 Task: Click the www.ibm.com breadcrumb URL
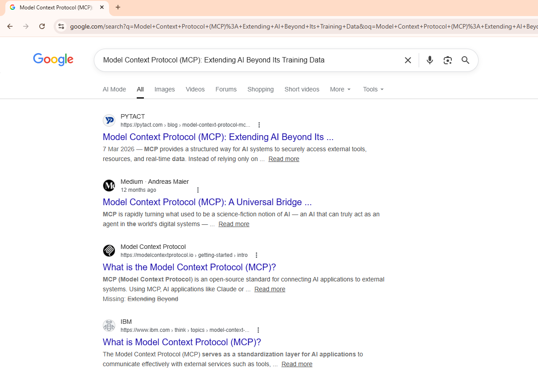(185, 330)
